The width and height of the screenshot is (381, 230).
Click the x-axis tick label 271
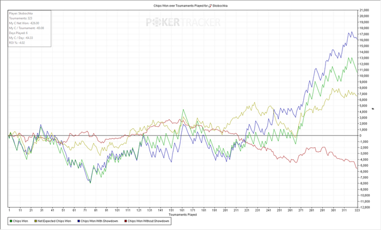coord(301,210)
